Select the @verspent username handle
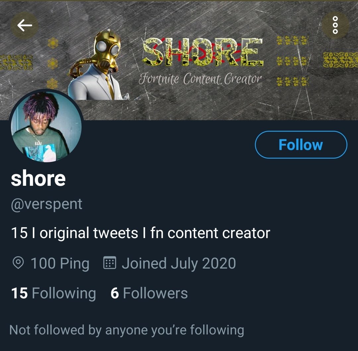 click(x=46, y=204)
